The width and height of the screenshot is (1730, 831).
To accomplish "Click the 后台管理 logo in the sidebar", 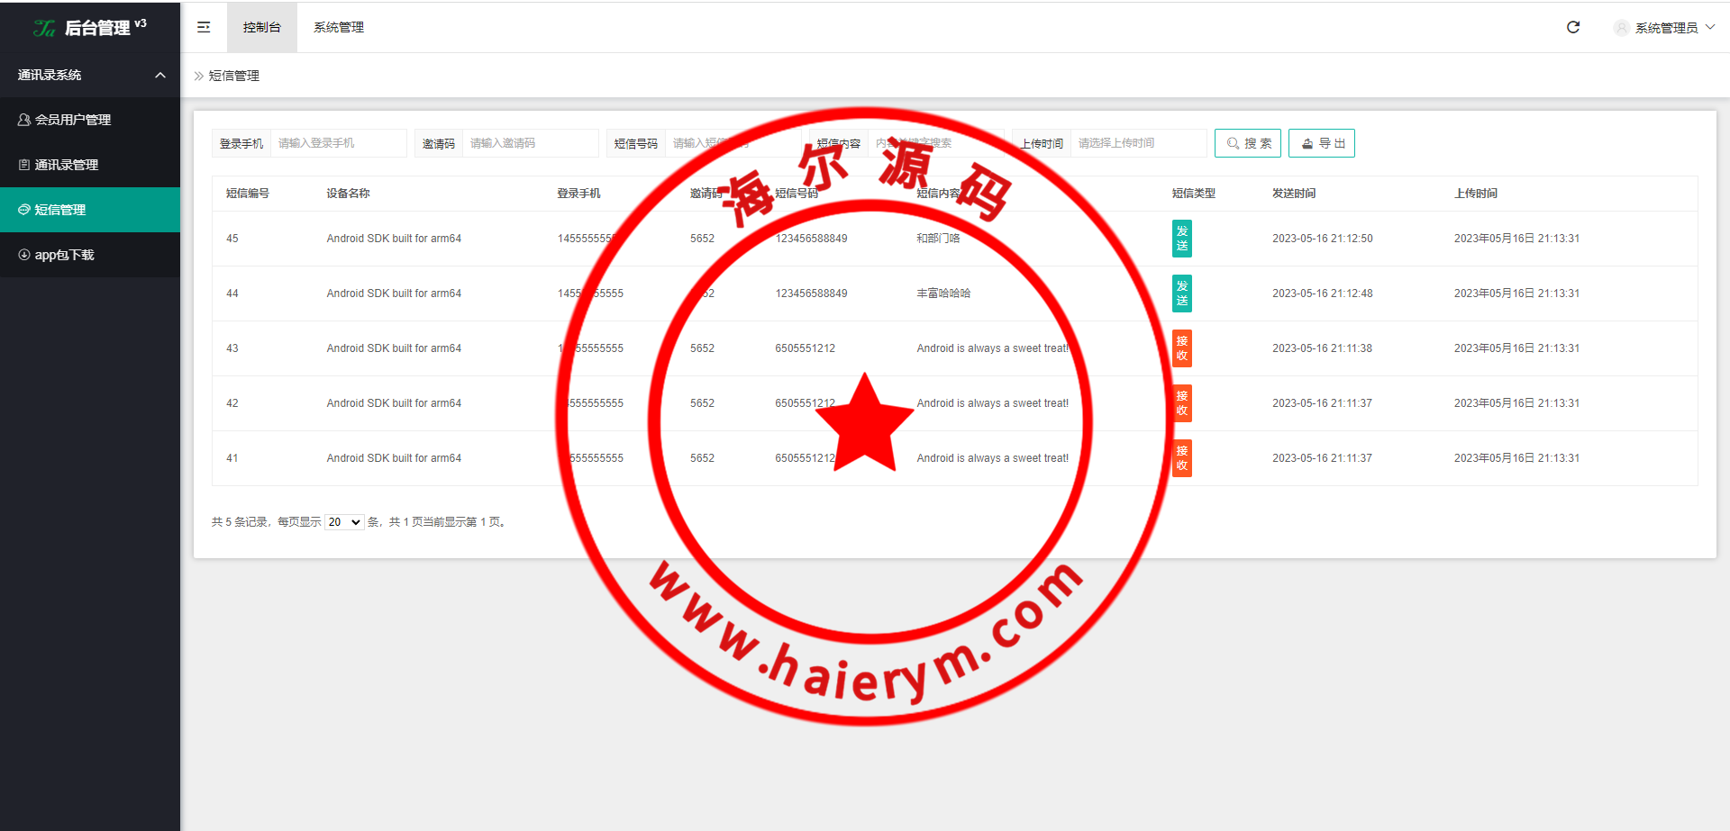I will [90, 28].
